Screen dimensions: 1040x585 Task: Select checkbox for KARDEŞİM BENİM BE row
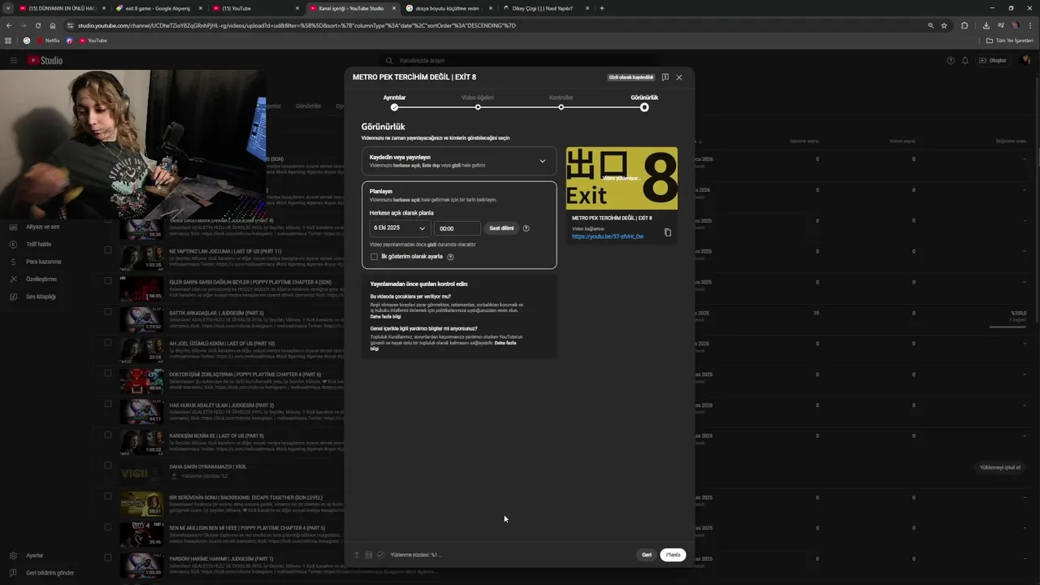107,435
